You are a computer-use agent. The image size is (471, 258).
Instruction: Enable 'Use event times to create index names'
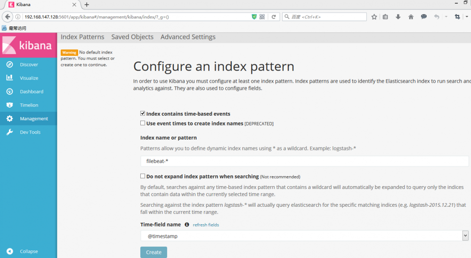(x=143, y=124)
